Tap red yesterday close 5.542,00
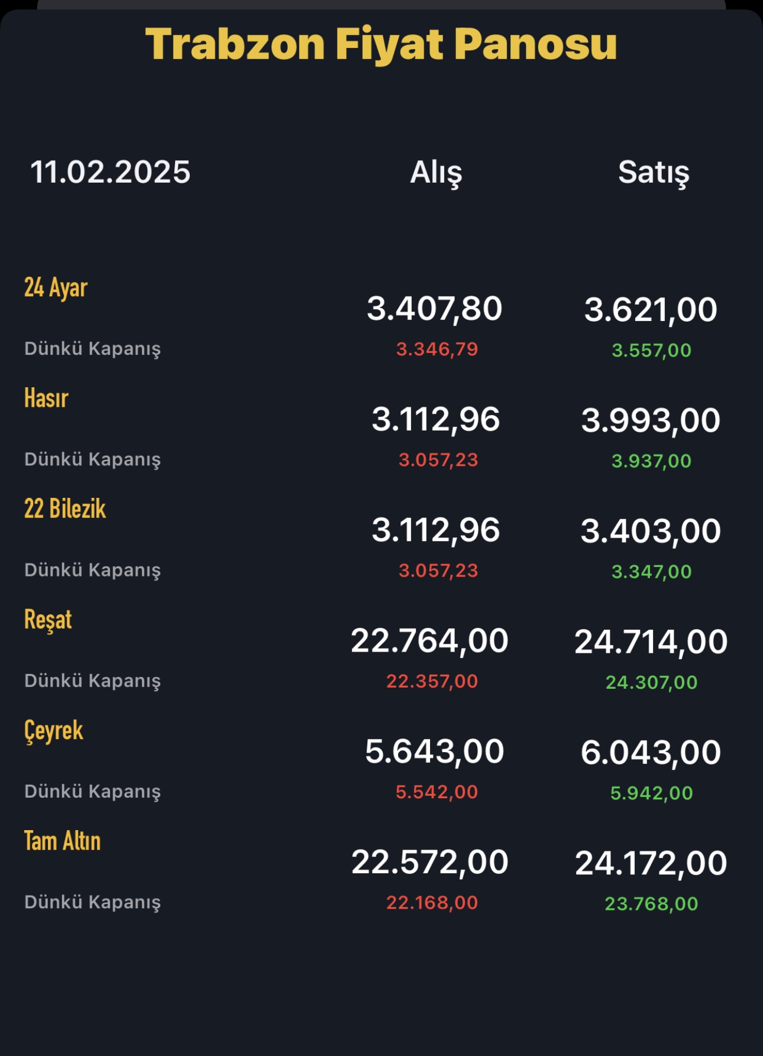The width and height of the screenshot is (763, 1056). (x=437, y=792)
